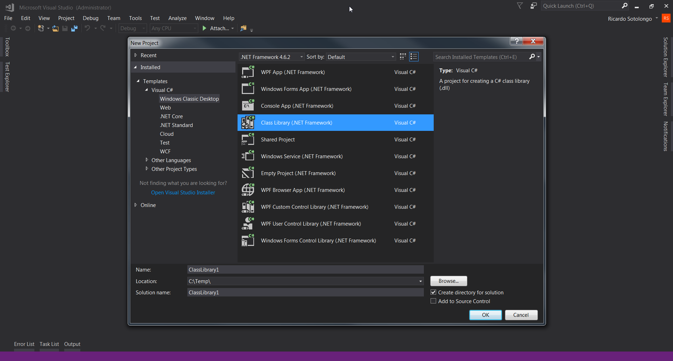Click the Windows Forms Control Library icon
The image size is (673, 361).
[248, 240]
